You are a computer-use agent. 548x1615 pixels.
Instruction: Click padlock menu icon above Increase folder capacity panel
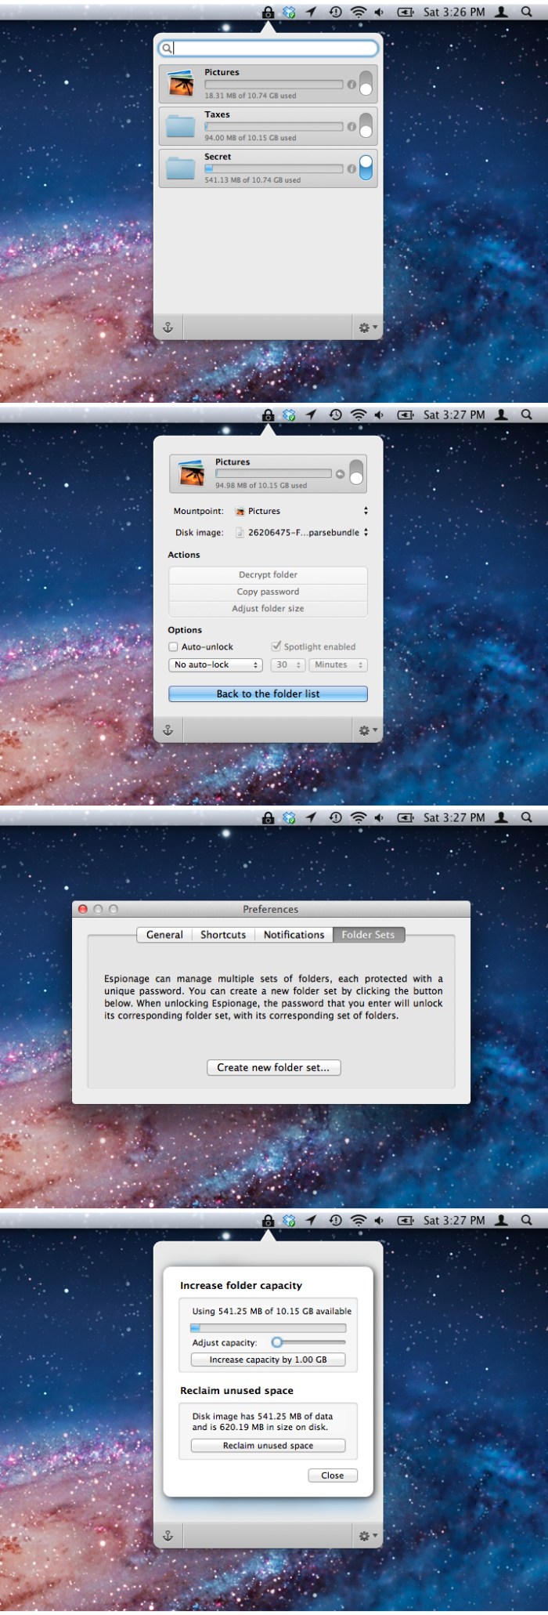(268, 1220)
